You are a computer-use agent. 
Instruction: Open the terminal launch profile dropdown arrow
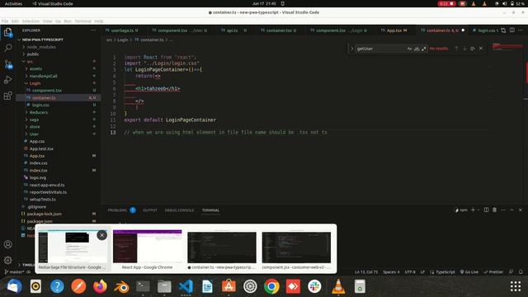click(478, 210)
